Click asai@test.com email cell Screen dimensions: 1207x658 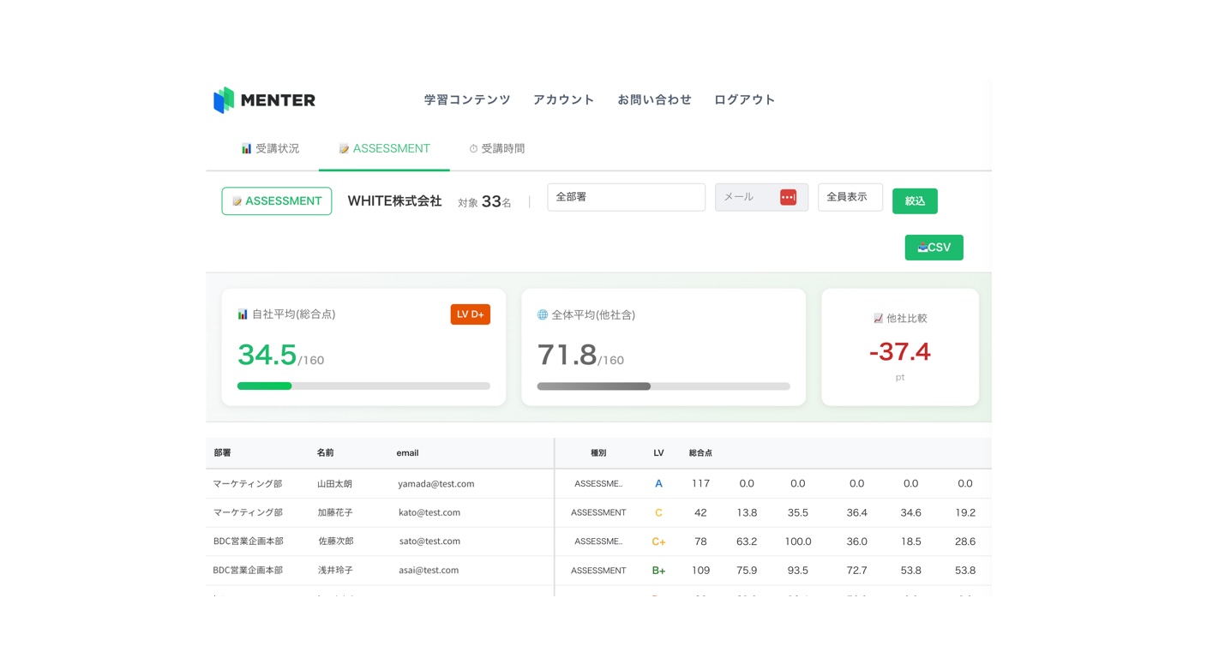coord(429,570)
